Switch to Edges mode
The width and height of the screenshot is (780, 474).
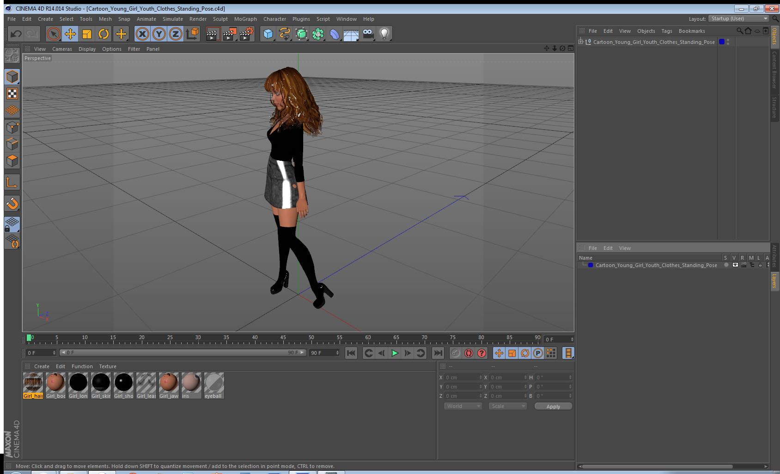12,144
